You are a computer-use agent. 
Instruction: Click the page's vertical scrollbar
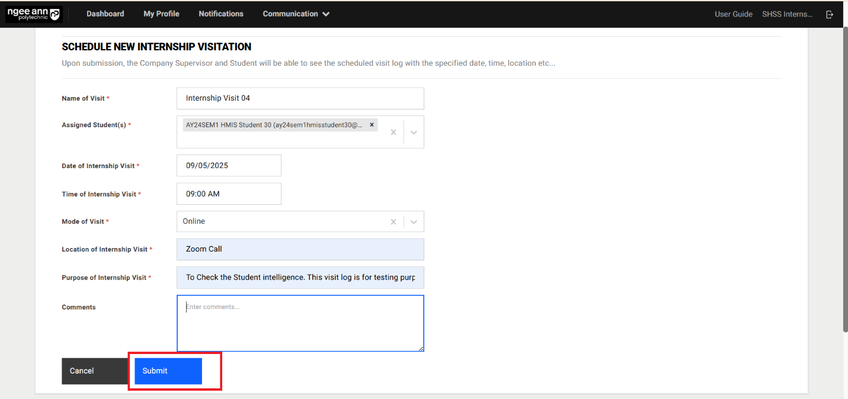(x=844, y=178)
